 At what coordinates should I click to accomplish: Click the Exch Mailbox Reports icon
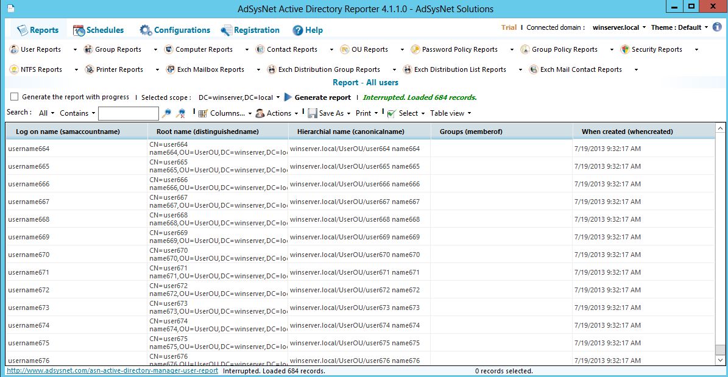click(171, 69)
